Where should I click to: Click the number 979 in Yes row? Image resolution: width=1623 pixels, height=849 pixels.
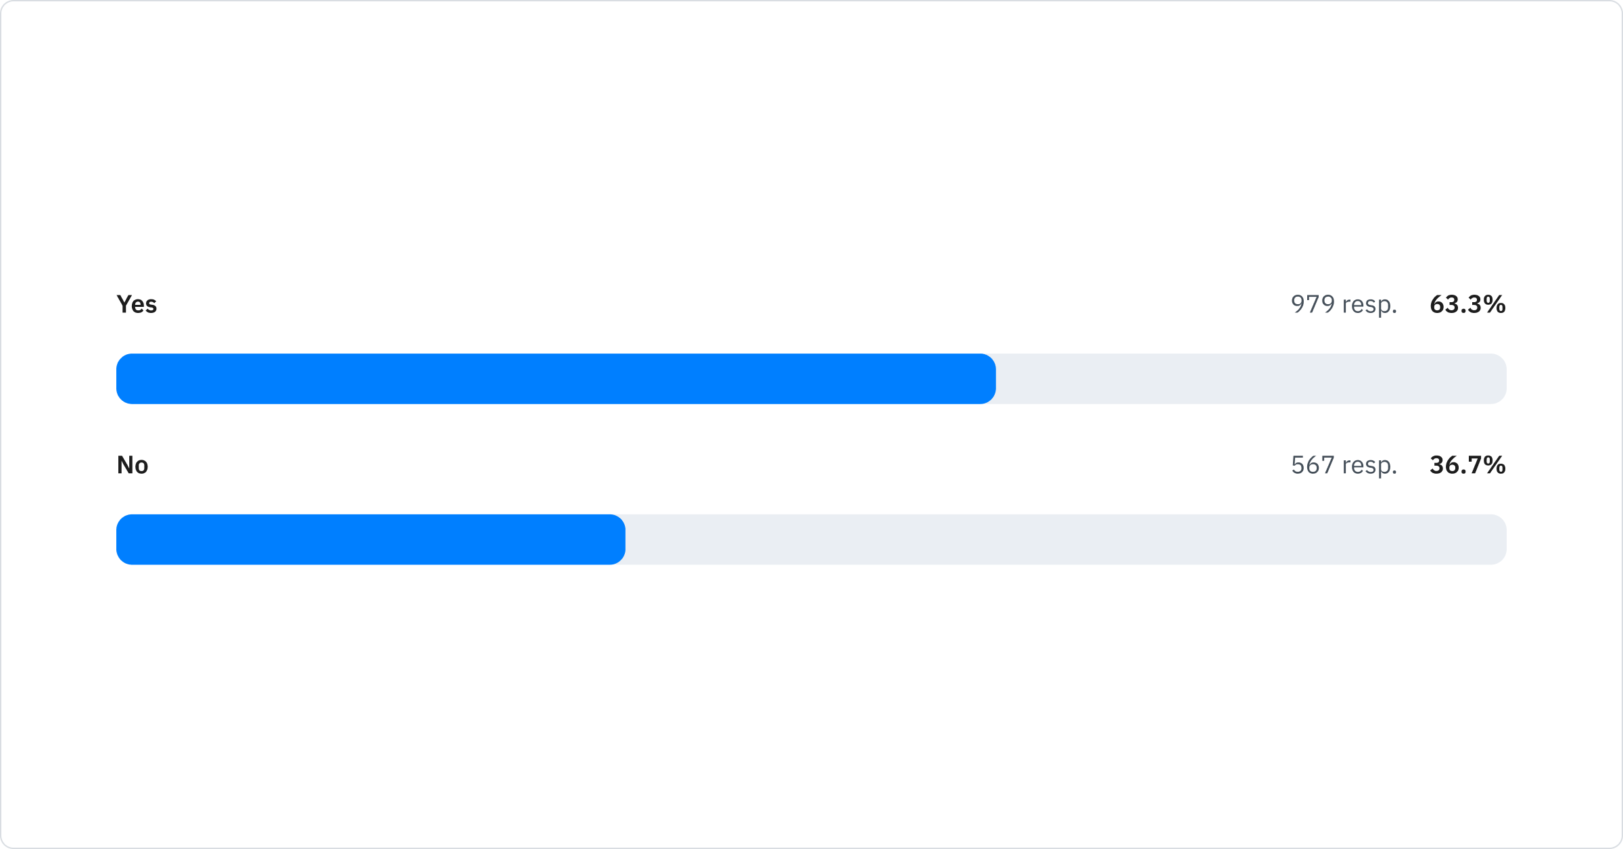pos(1313,304)
